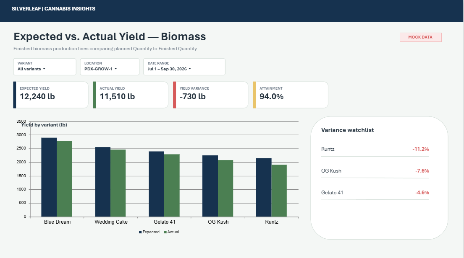Viewport: 464px width, 258px height.
Task: Click the MOCK DATA badge
Action: point(420,37)
